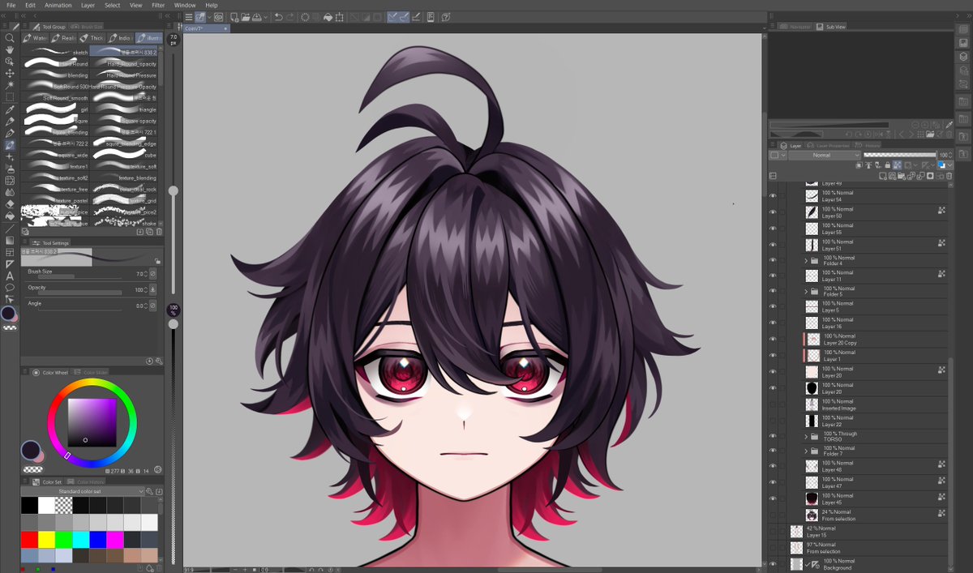Switch to the History tab
Image resolution: width=973 pixels, height=573 pixels.
[868, 146]
